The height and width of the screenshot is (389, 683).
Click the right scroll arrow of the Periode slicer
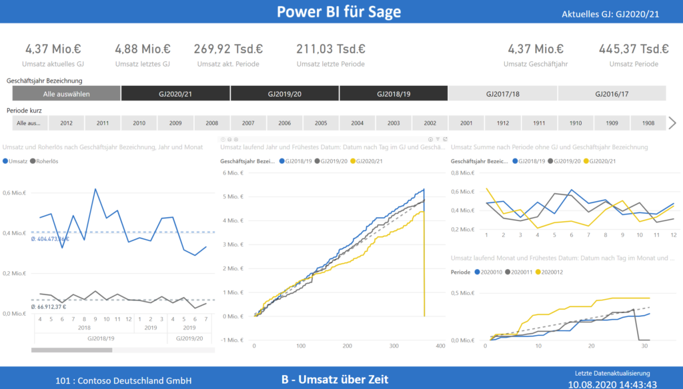[674, 123]
